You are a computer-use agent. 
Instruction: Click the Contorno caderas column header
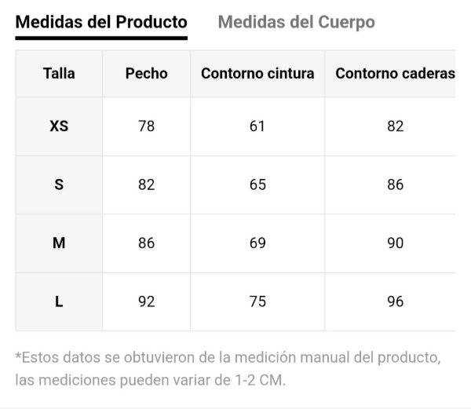pyautogui.click(x=395, y=74)
